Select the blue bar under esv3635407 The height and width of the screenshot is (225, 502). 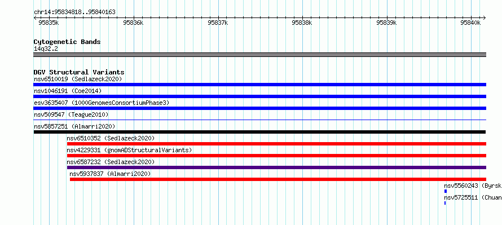pyautogui.click(x=259, y=108)
